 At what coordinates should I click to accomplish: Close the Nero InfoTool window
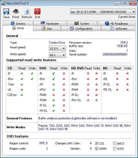[x=133, y=3]
